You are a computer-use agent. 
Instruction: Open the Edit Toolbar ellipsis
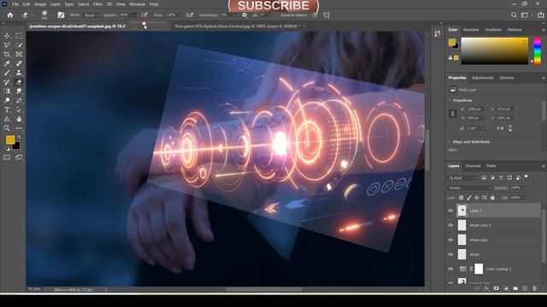click(19, 128)
